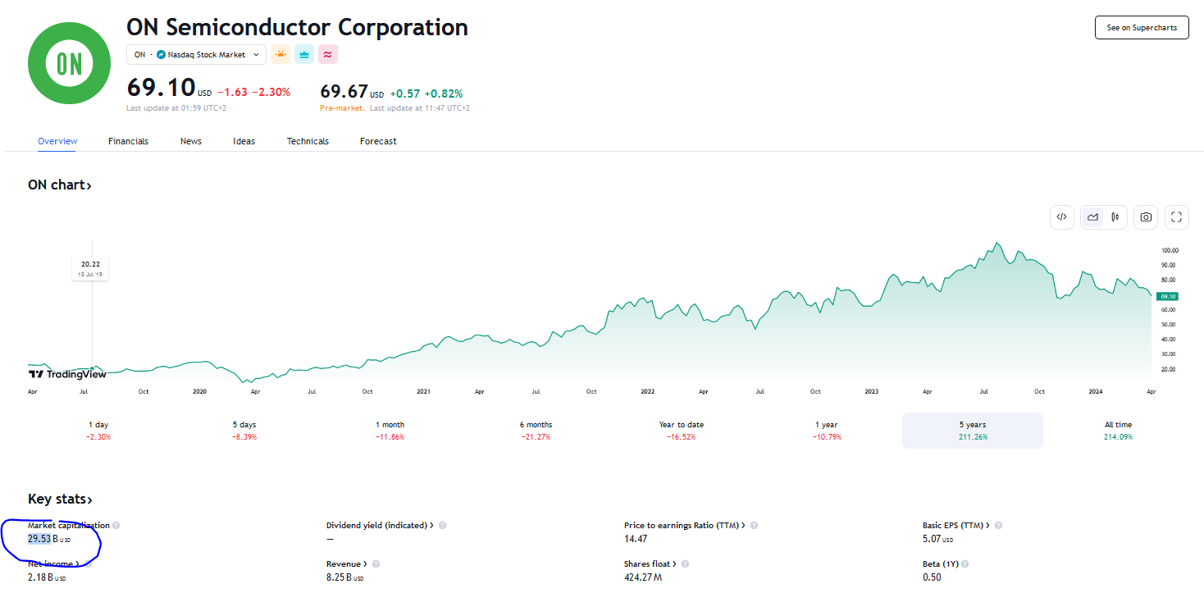Click the 14.47 P/E ratio value
This screenshot has width=1204, height=593.
(x=636, y=539)
